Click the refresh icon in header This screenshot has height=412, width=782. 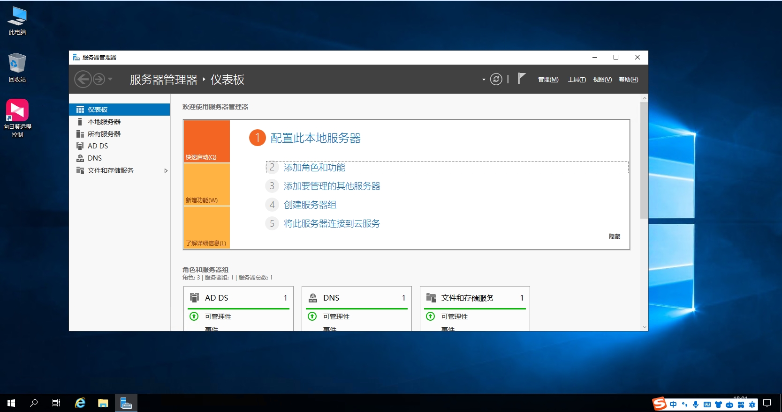click(x=496, y=79)
